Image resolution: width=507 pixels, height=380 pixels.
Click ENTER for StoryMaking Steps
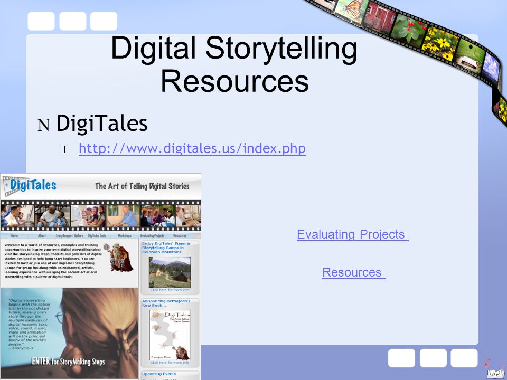68,362
